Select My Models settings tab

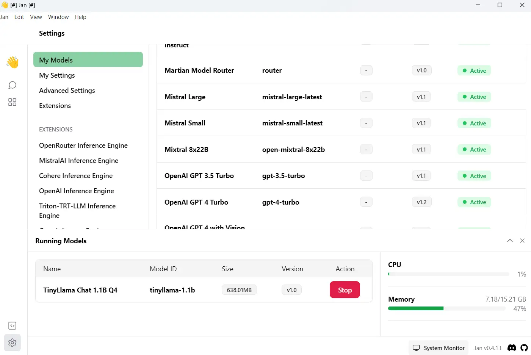pyautogui.click(x=88, y=60)
